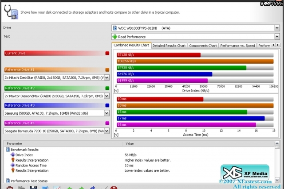
Task: Click the green Reference Drive #2 color swatch
Action: tap(107, 88)
